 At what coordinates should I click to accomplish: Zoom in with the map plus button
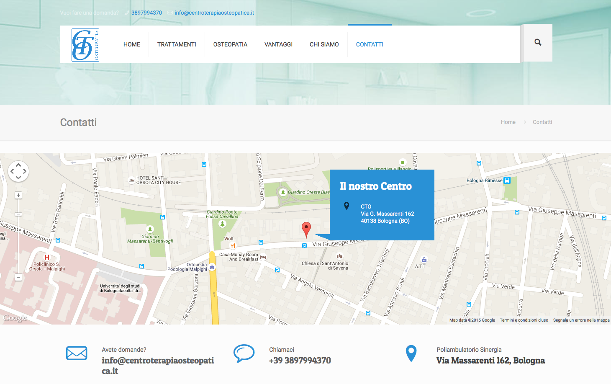pyautogui.click(x=18, y=195)
